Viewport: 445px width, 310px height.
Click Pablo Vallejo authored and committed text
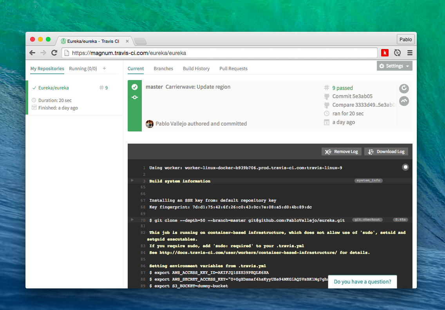point(201,124)
